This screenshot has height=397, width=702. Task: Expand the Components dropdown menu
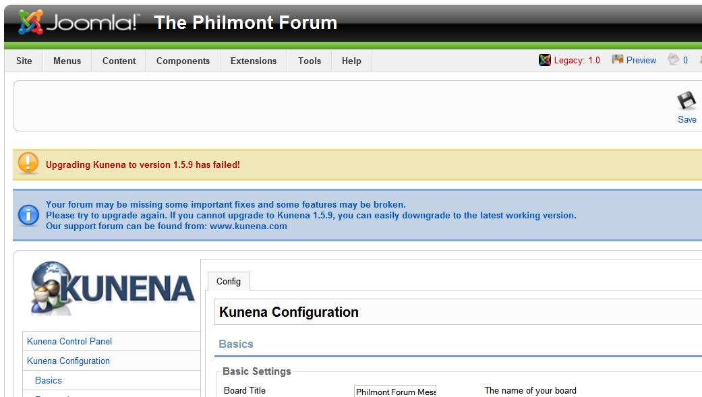(183, 61)
